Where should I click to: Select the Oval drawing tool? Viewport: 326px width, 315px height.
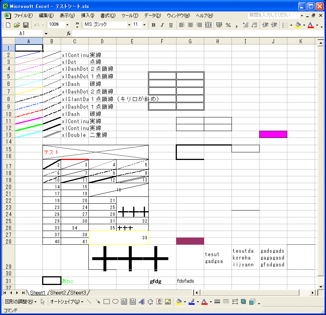[x=115, y=302]
